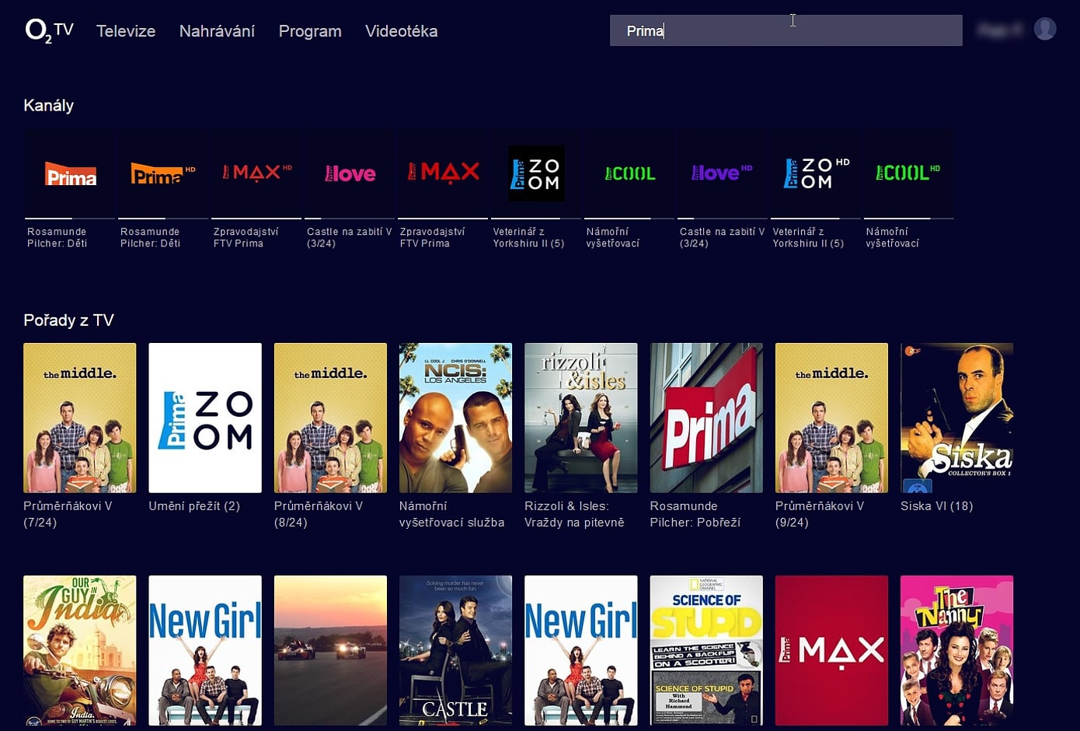Viewport: 1080px width, 731px height.
Task: Select the Prima HD channel logo
Action: 163,173
